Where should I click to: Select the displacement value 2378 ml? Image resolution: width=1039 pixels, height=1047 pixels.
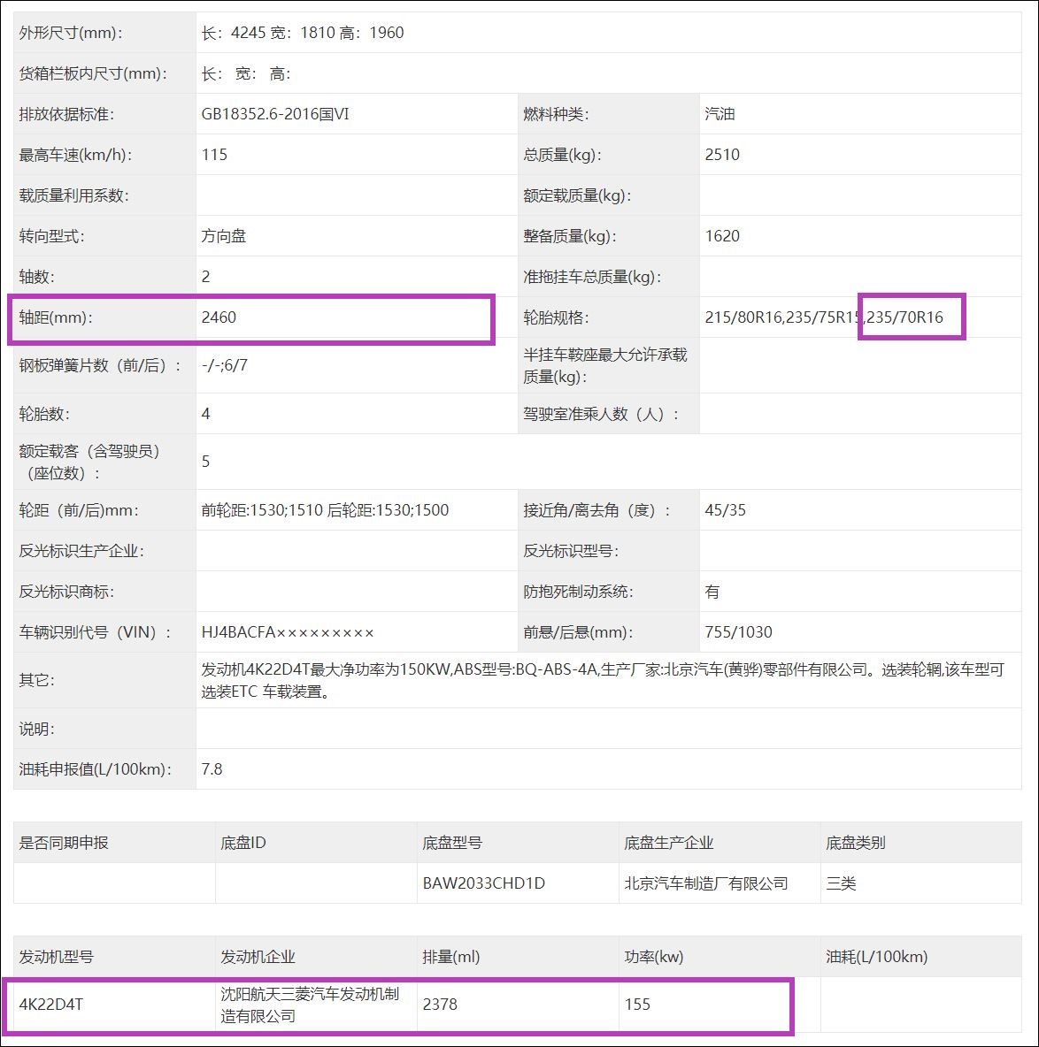point(439,1005)
